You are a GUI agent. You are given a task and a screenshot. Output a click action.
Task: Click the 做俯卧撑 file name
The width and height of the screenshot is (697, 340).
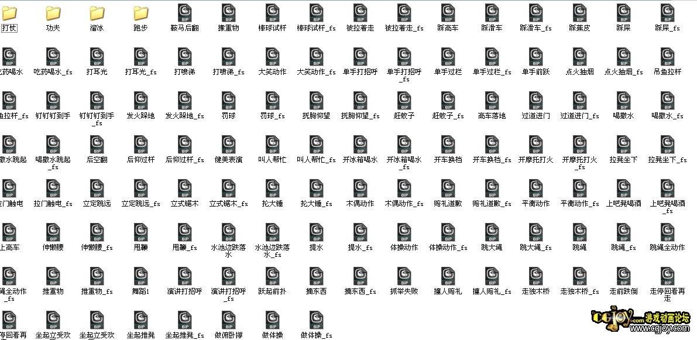tap(228, 335)
